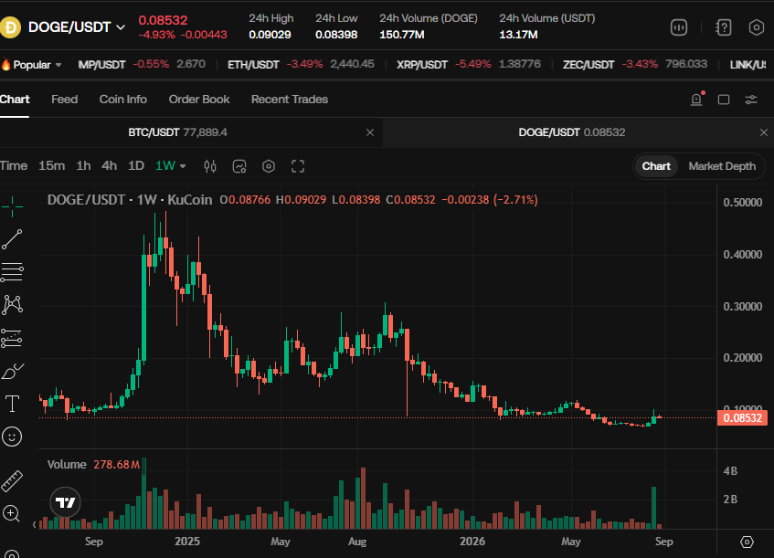Image resolution: width=774 pixels, height=558 pixels.
Task: Open the hexagon settings icon in the header
Action: (757, 27)
